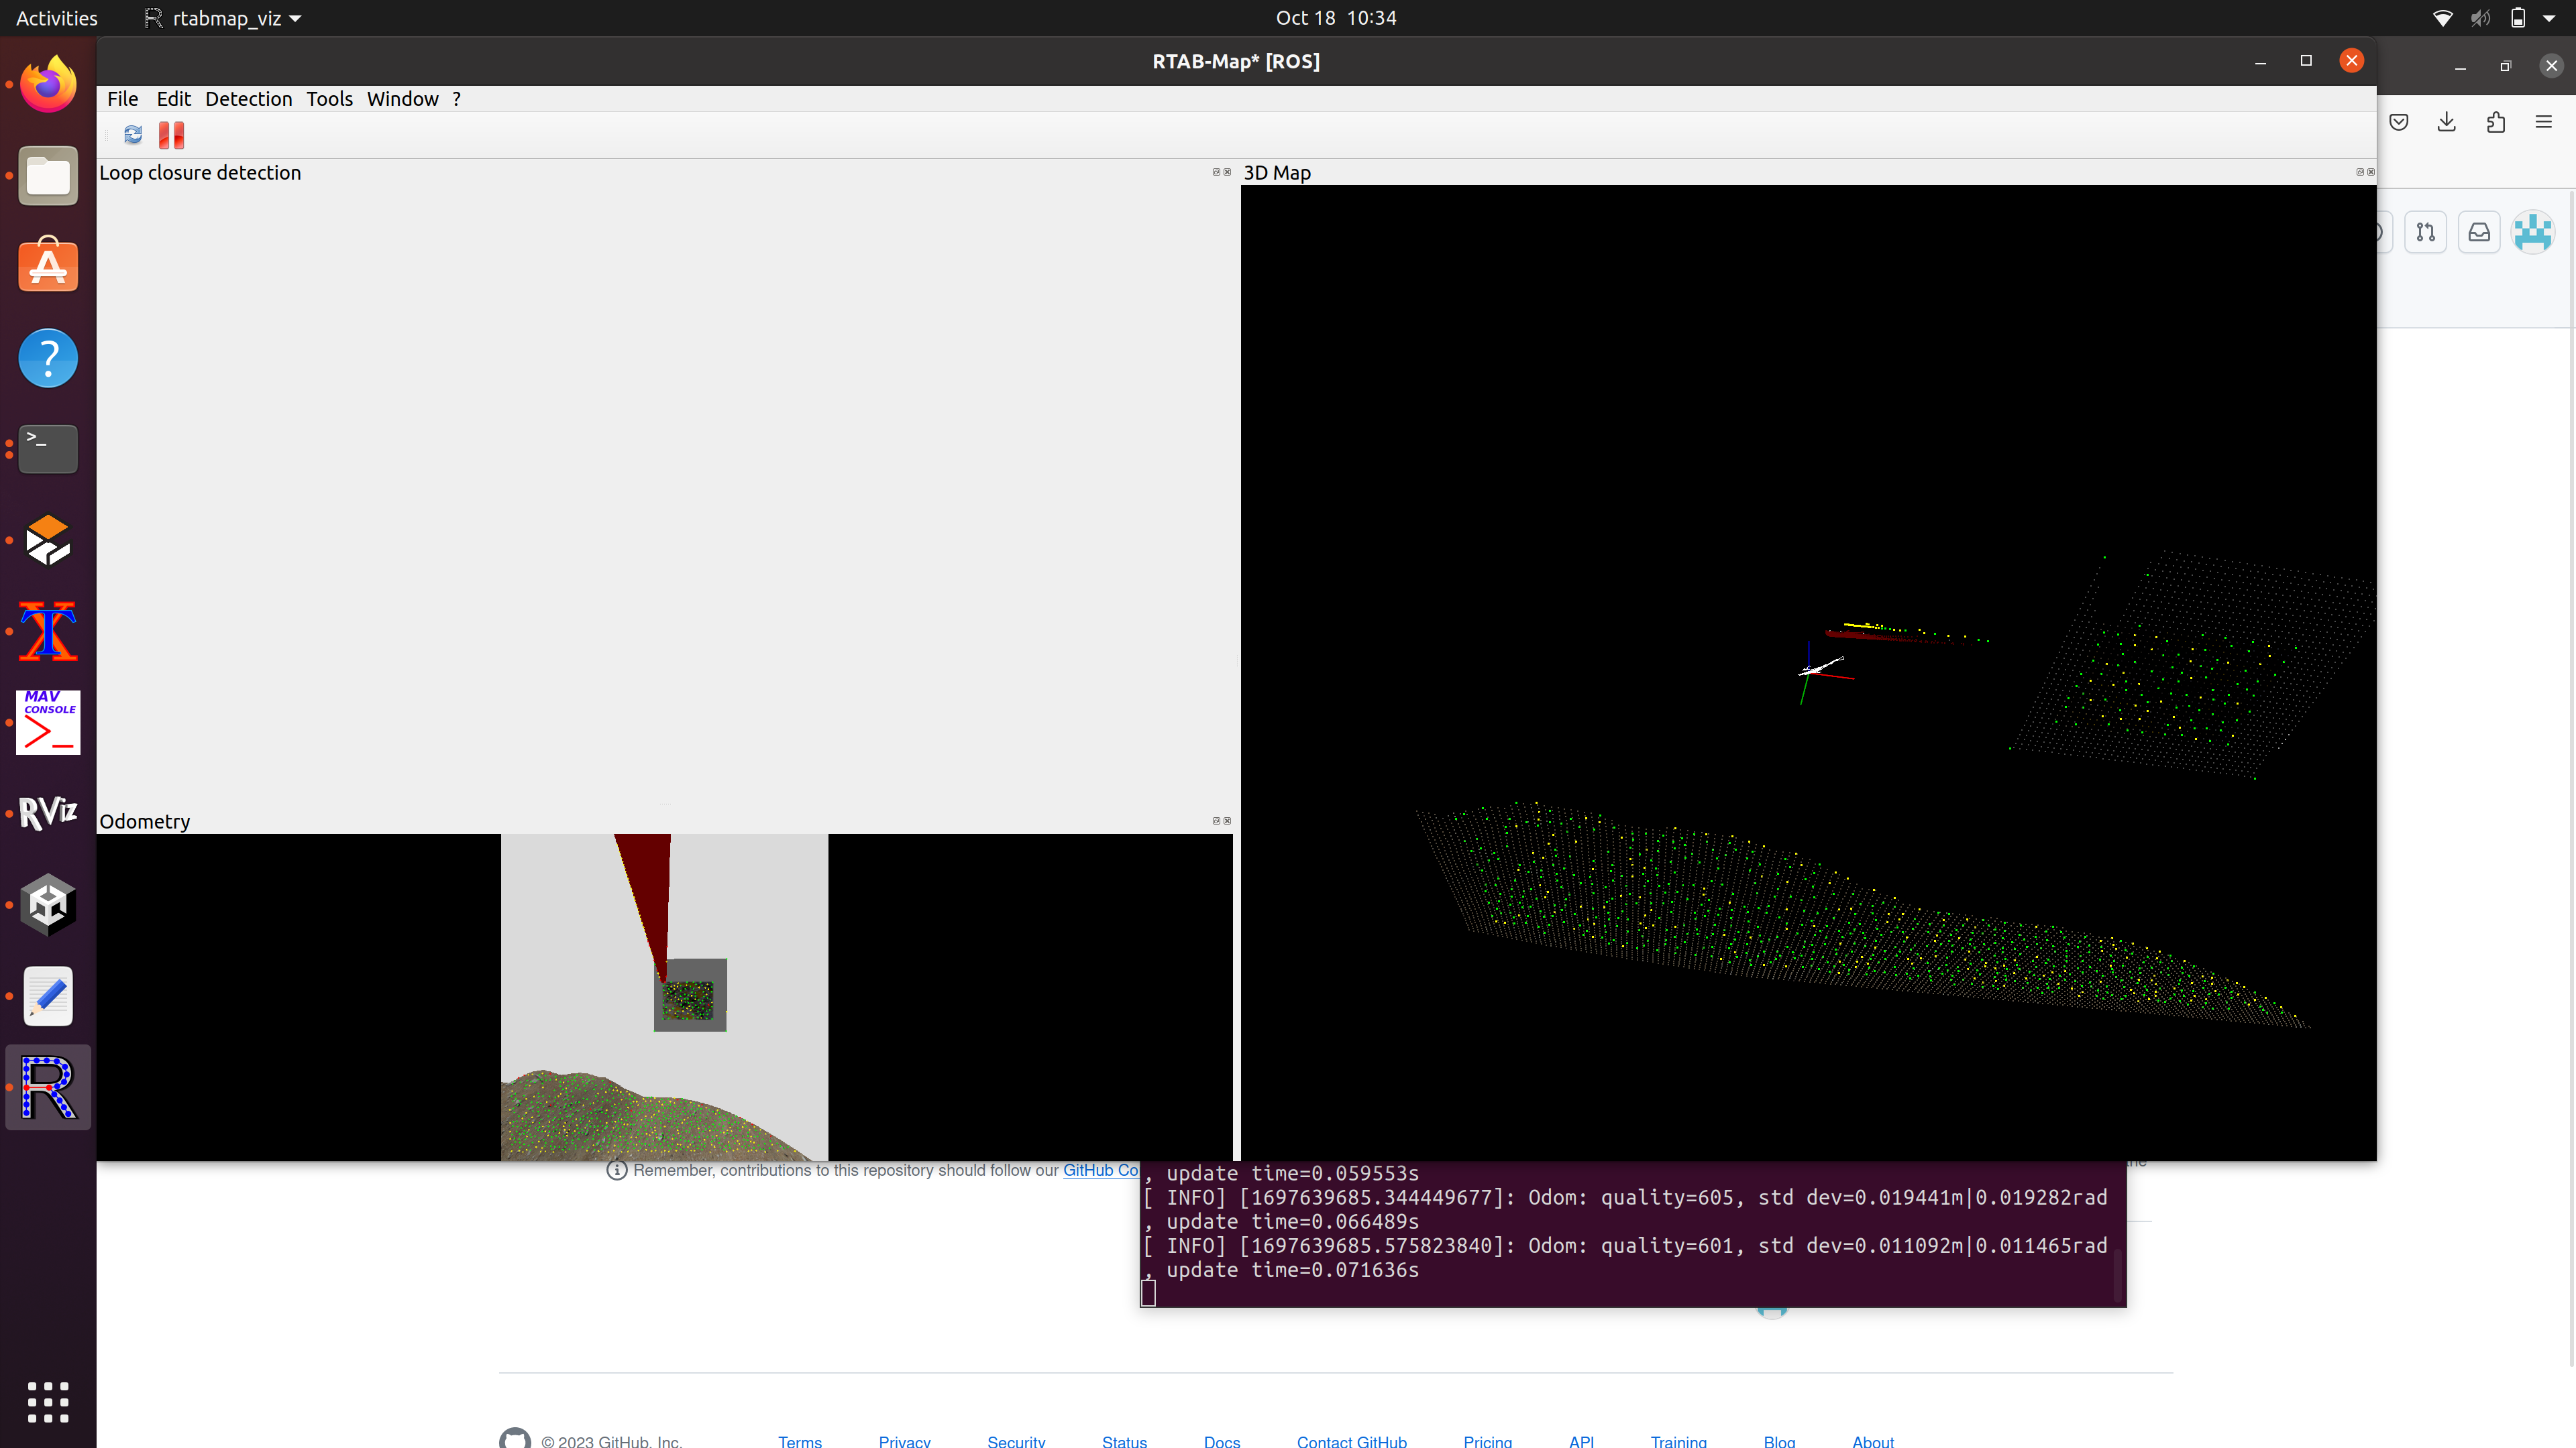Undock the Loop closure detection panel
The height and width of the screenshot is (1448, 2576).
click(x=1217, y=172)
